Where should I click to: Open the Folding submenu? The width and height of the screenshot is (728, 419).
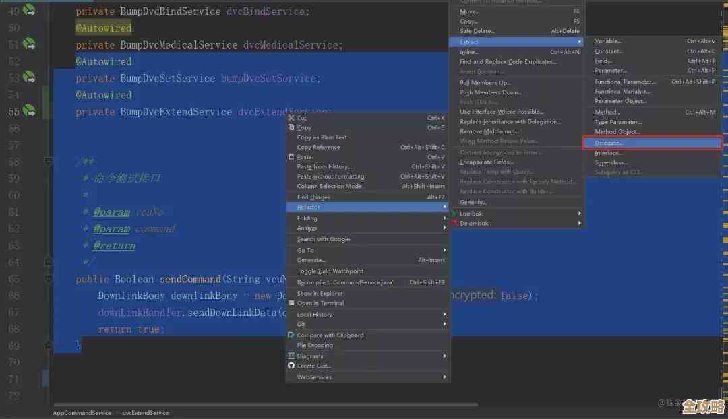click(307, 218)
